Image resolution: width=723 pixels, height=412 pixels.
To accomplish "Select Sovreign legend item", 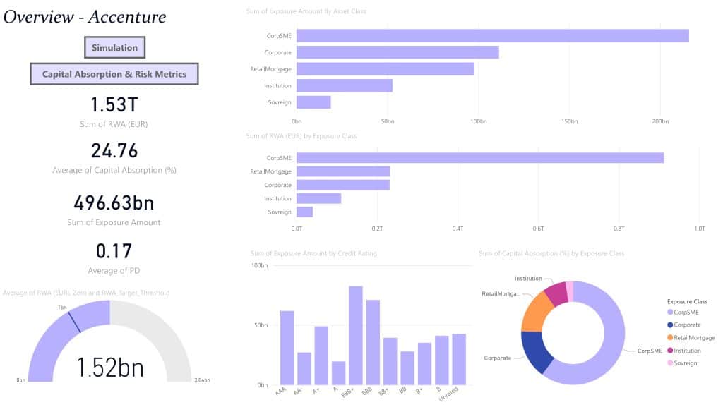I will pos(683,363).
